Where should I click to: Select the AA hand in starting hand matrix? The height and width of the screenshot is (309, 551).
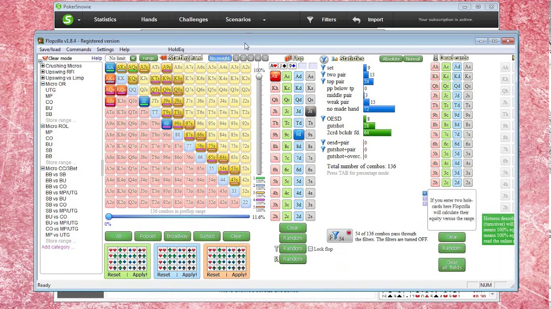[x=110, y=67]
